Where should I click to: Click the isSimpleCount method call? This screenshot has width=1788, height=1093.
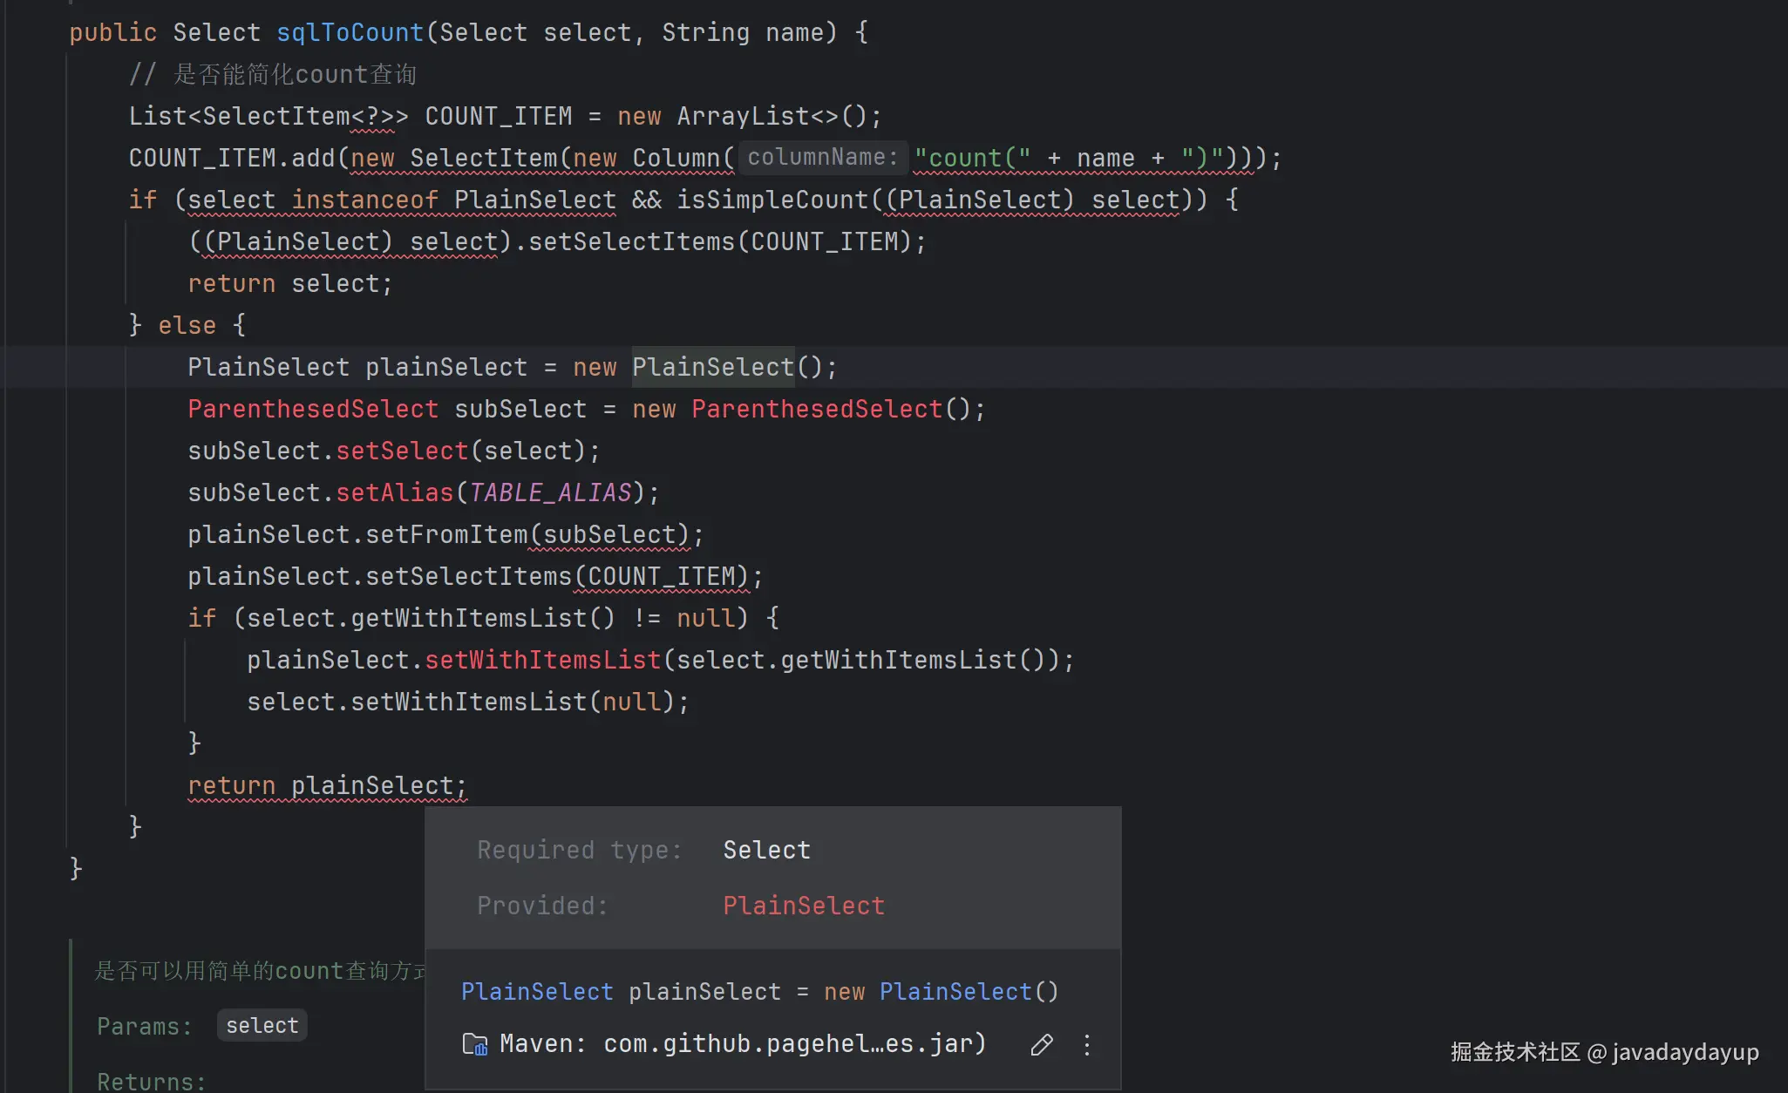click(x=772, y=200)
